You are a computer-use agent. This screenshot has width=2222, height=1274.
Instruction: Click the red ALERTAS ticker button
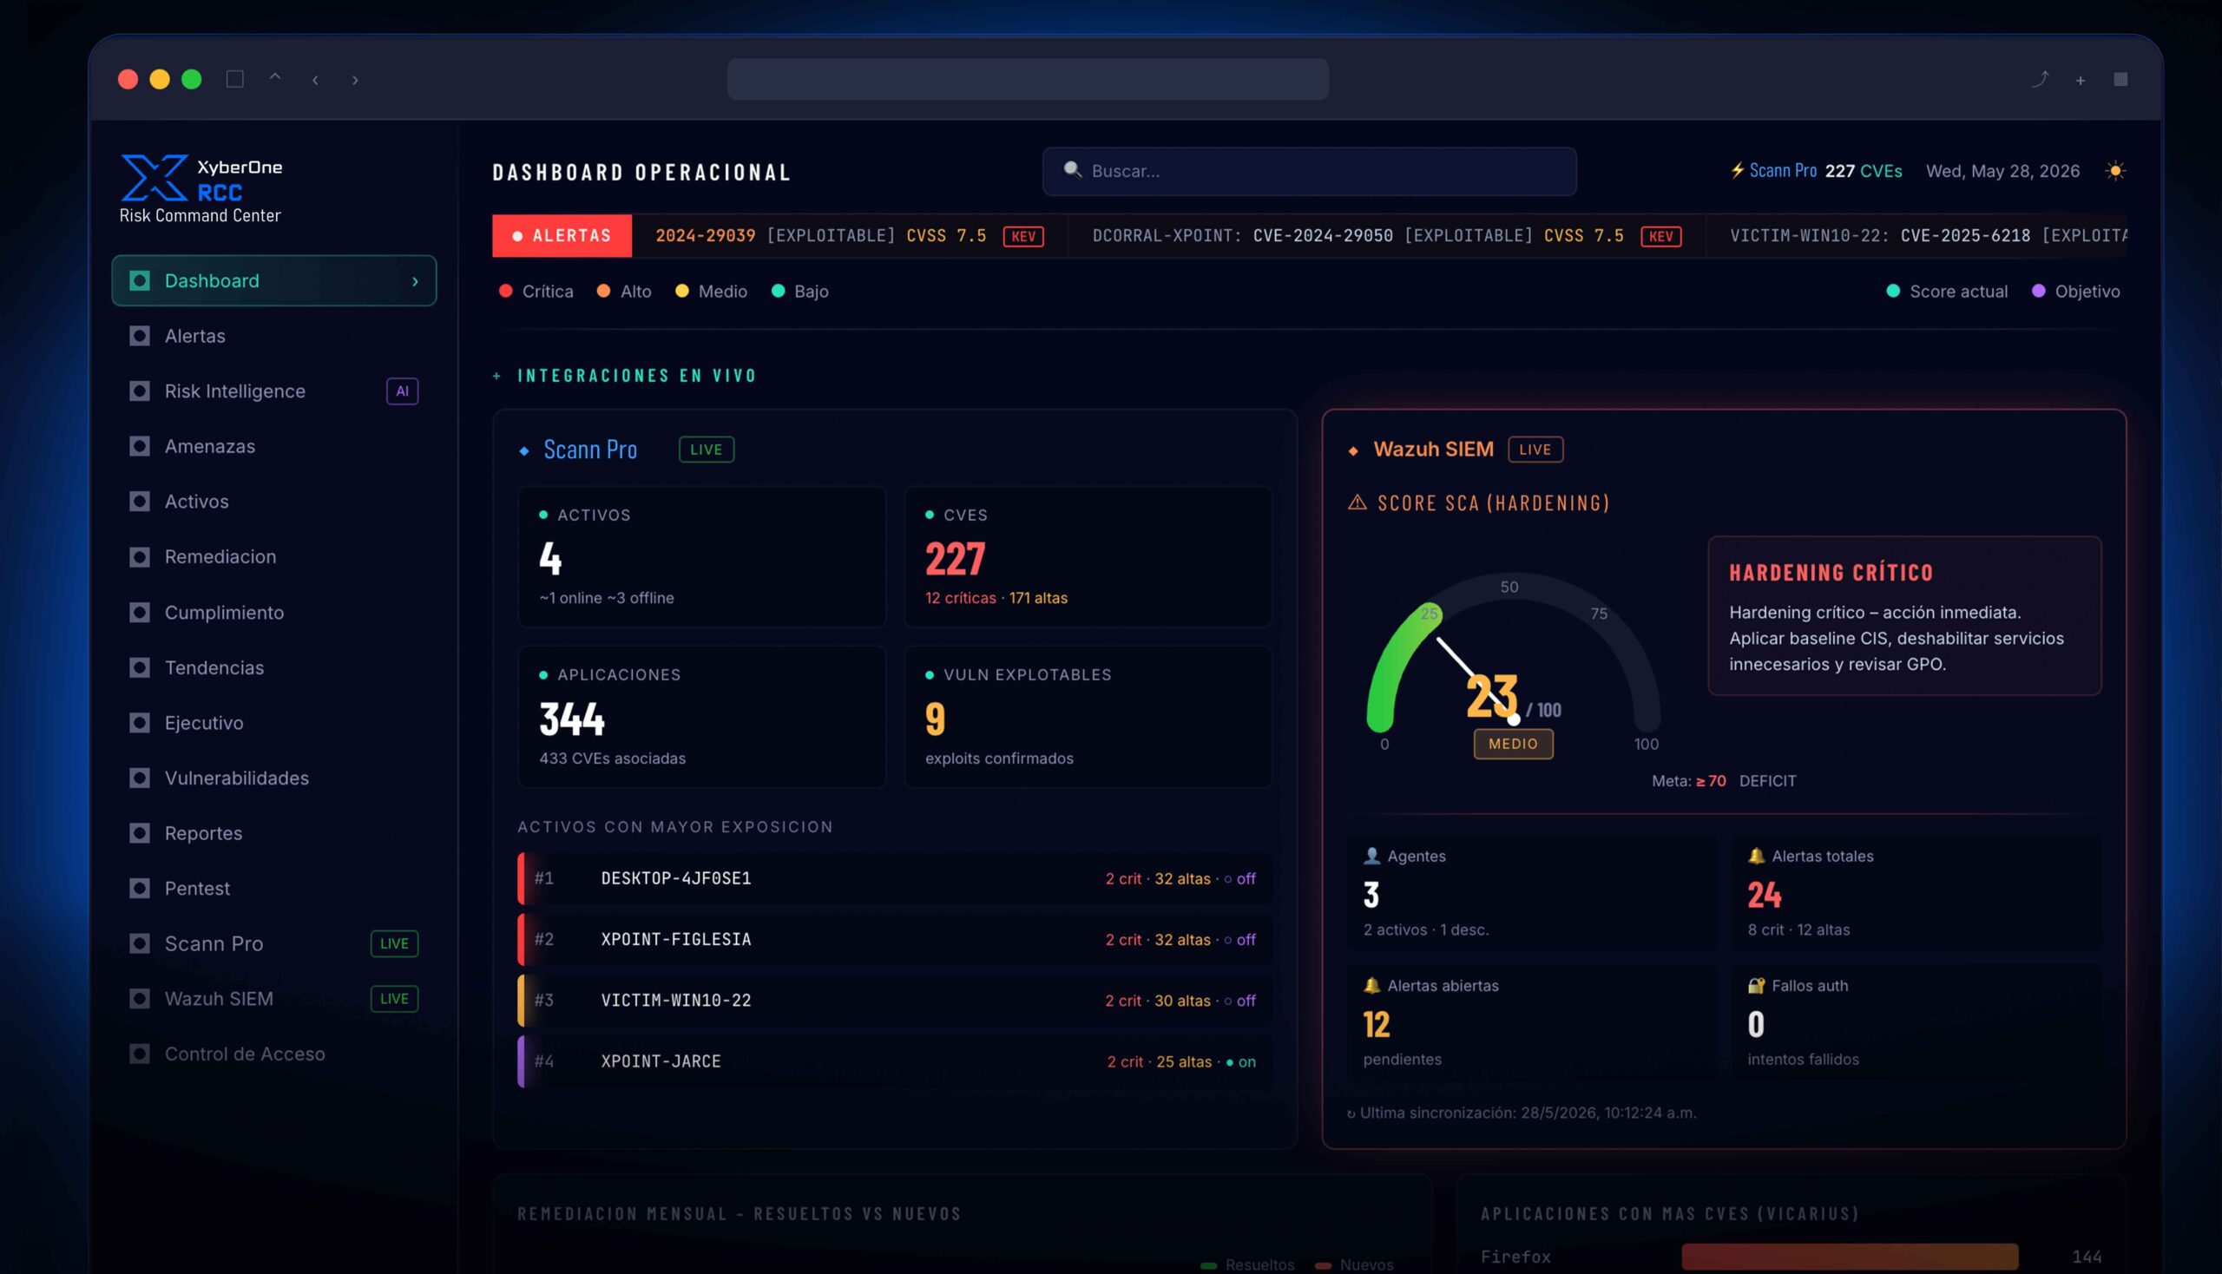click(x=562, y=236)
